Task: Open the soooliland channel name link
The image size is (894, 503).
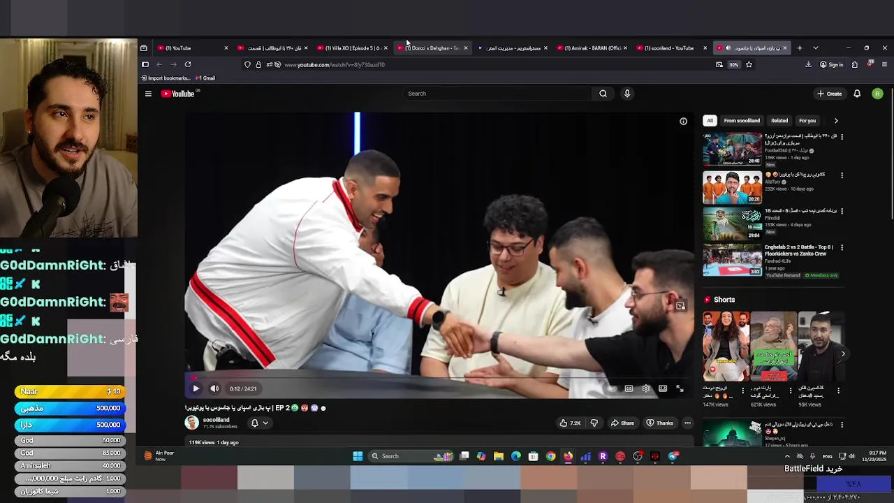Action: click(216, 420)
